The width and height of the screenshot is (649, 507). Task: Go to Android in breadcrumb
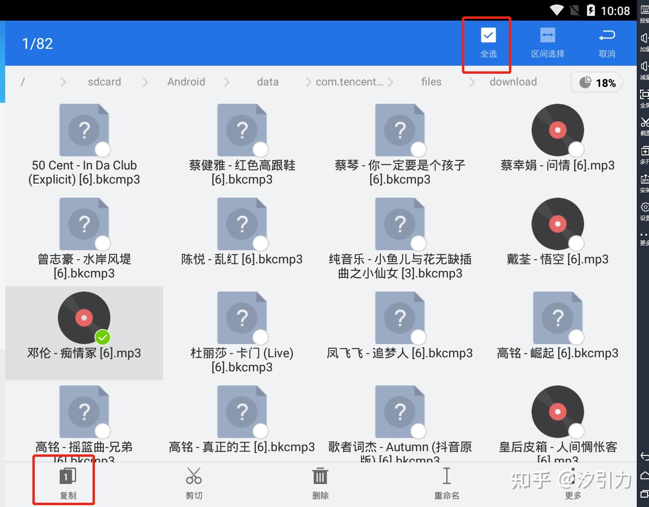[186, 82]
